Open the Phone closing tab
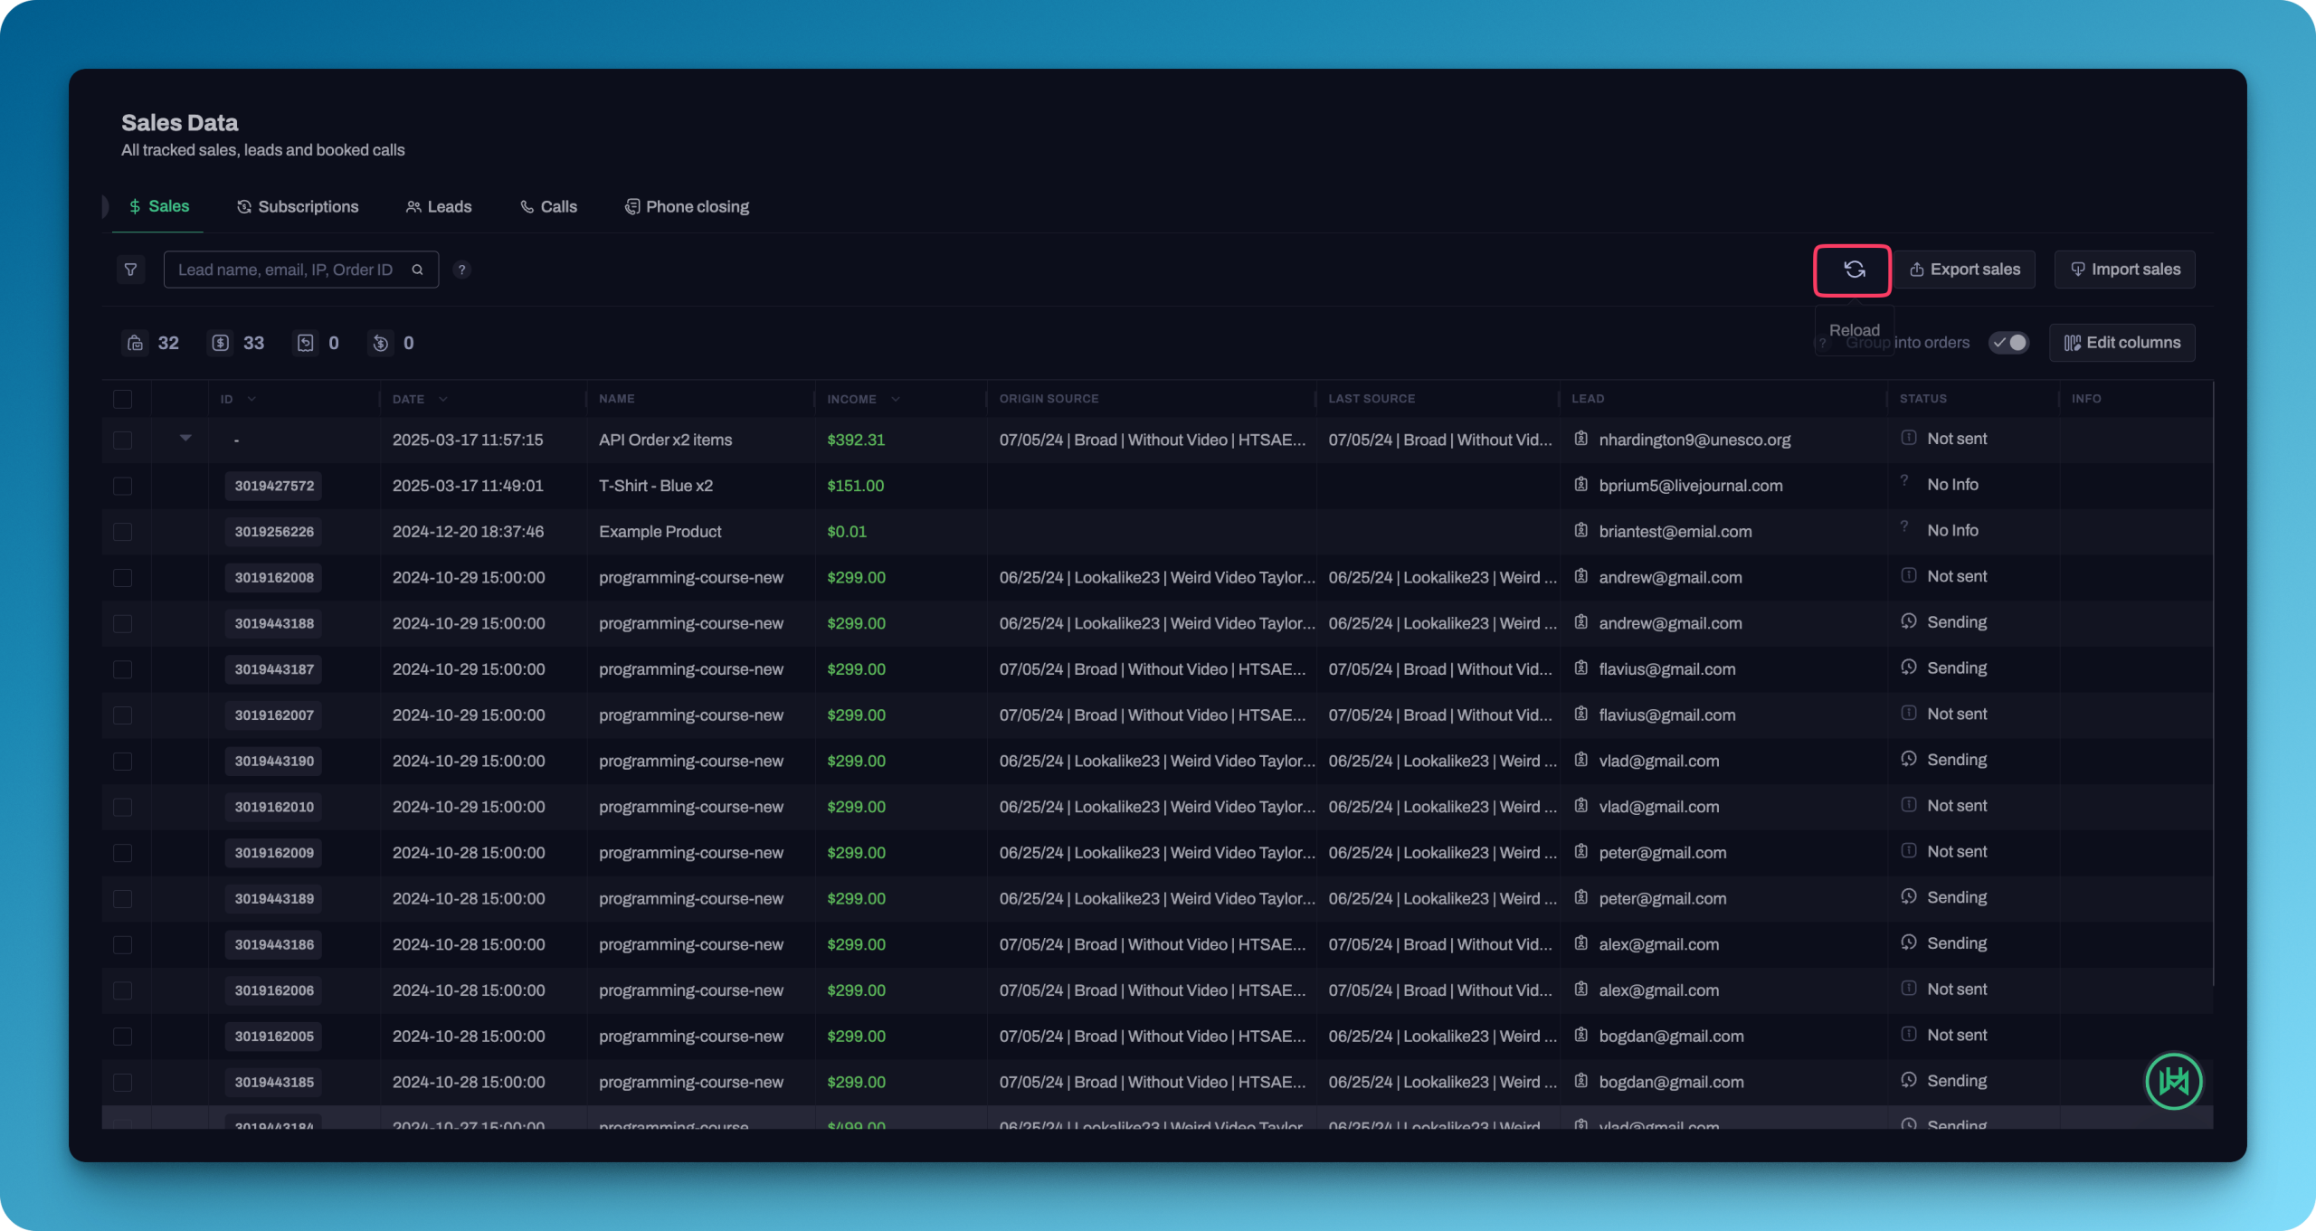The image size is (2316, 1231). 687,207
